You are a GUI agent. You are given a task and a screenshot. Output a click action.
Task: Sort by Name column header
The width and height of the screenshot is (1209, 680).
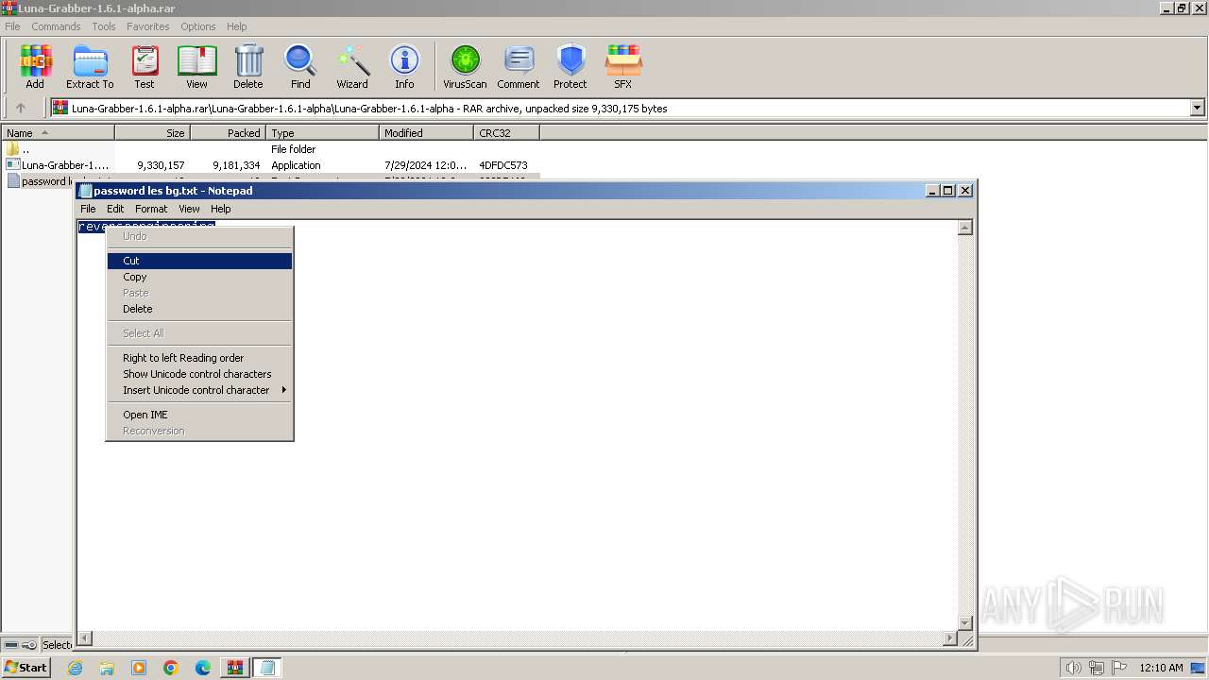click(58, 133)
